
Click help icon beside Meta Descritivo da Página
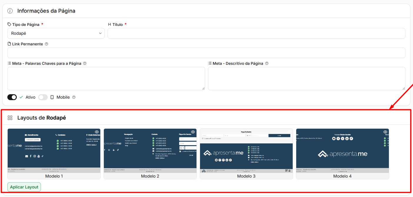267,63
